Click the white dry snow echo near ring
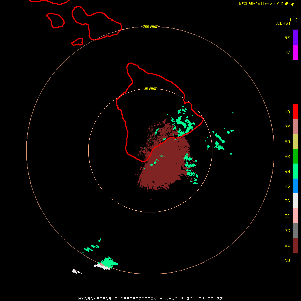This screenshot has width=301, height=301. (102, 267)
